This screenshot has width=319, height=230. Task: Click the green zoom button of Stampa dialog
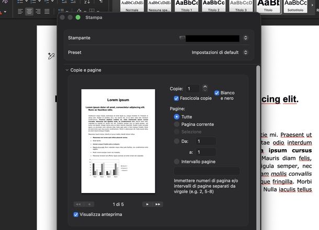pyautogui.click(x=78, y=17)
